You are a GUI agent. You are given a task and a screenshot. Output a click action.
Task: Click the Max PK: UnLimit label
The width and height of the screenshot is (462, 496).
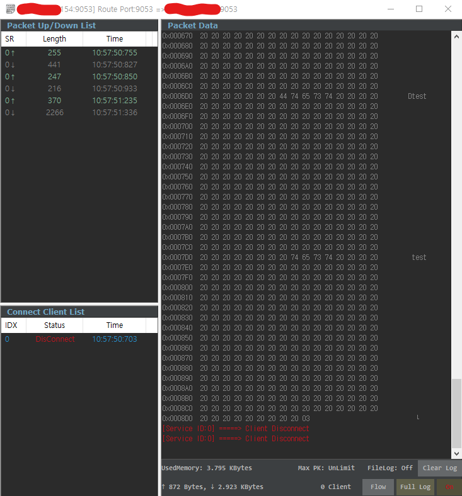pyautogui.click(x=326, y=468)
